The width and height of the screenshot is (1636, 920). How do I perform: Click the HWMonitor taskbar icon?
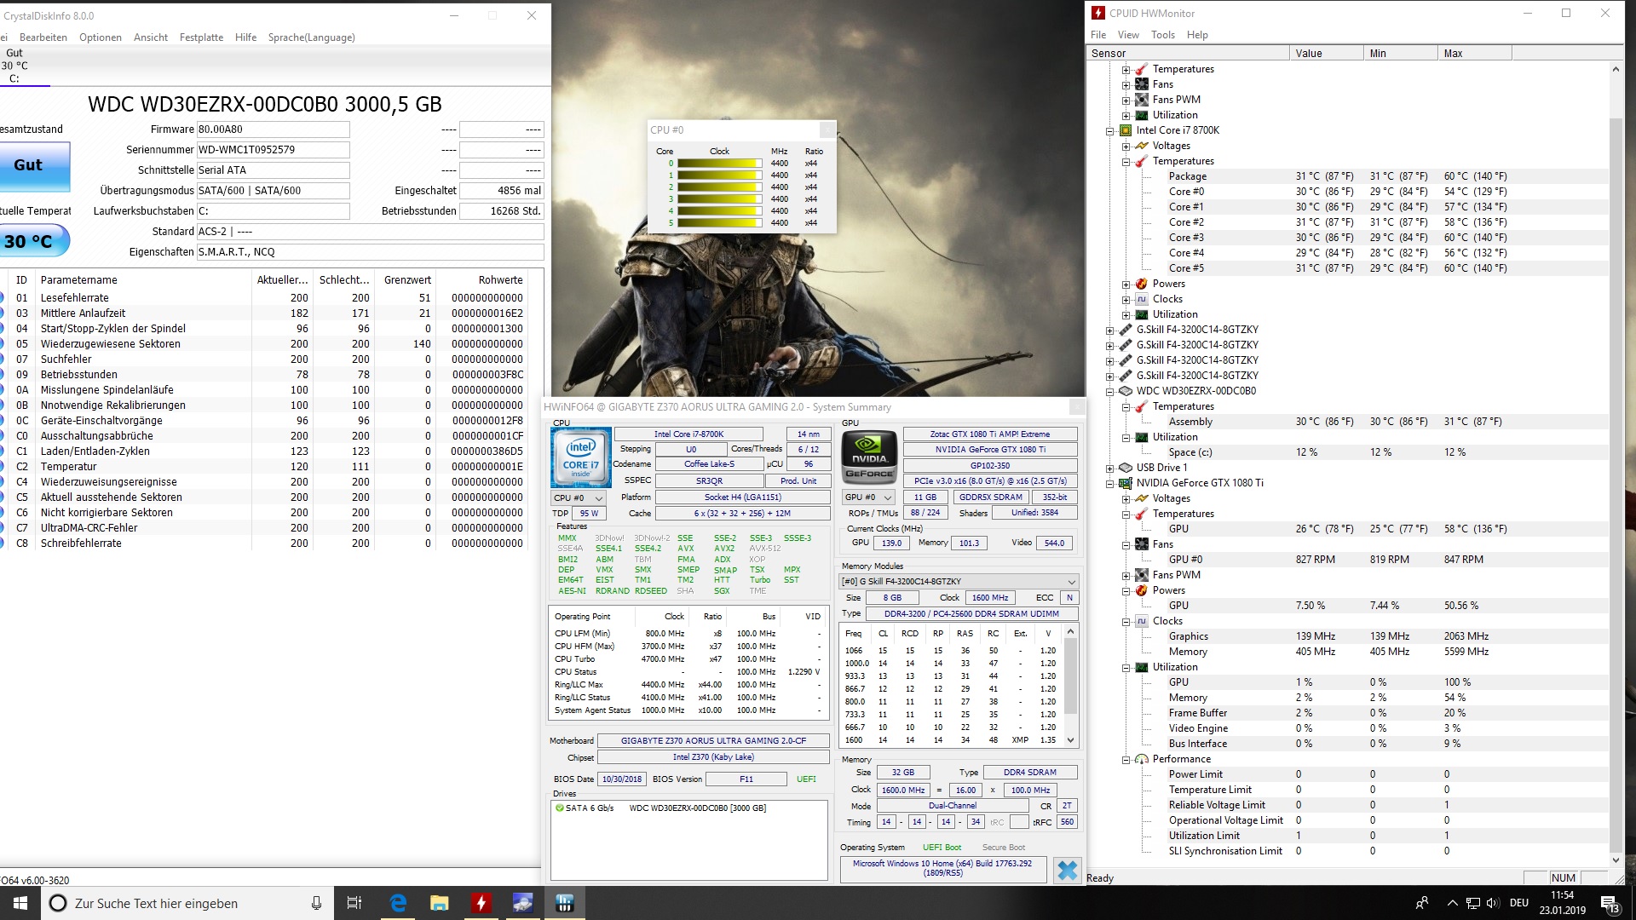(x=481, y=903)
